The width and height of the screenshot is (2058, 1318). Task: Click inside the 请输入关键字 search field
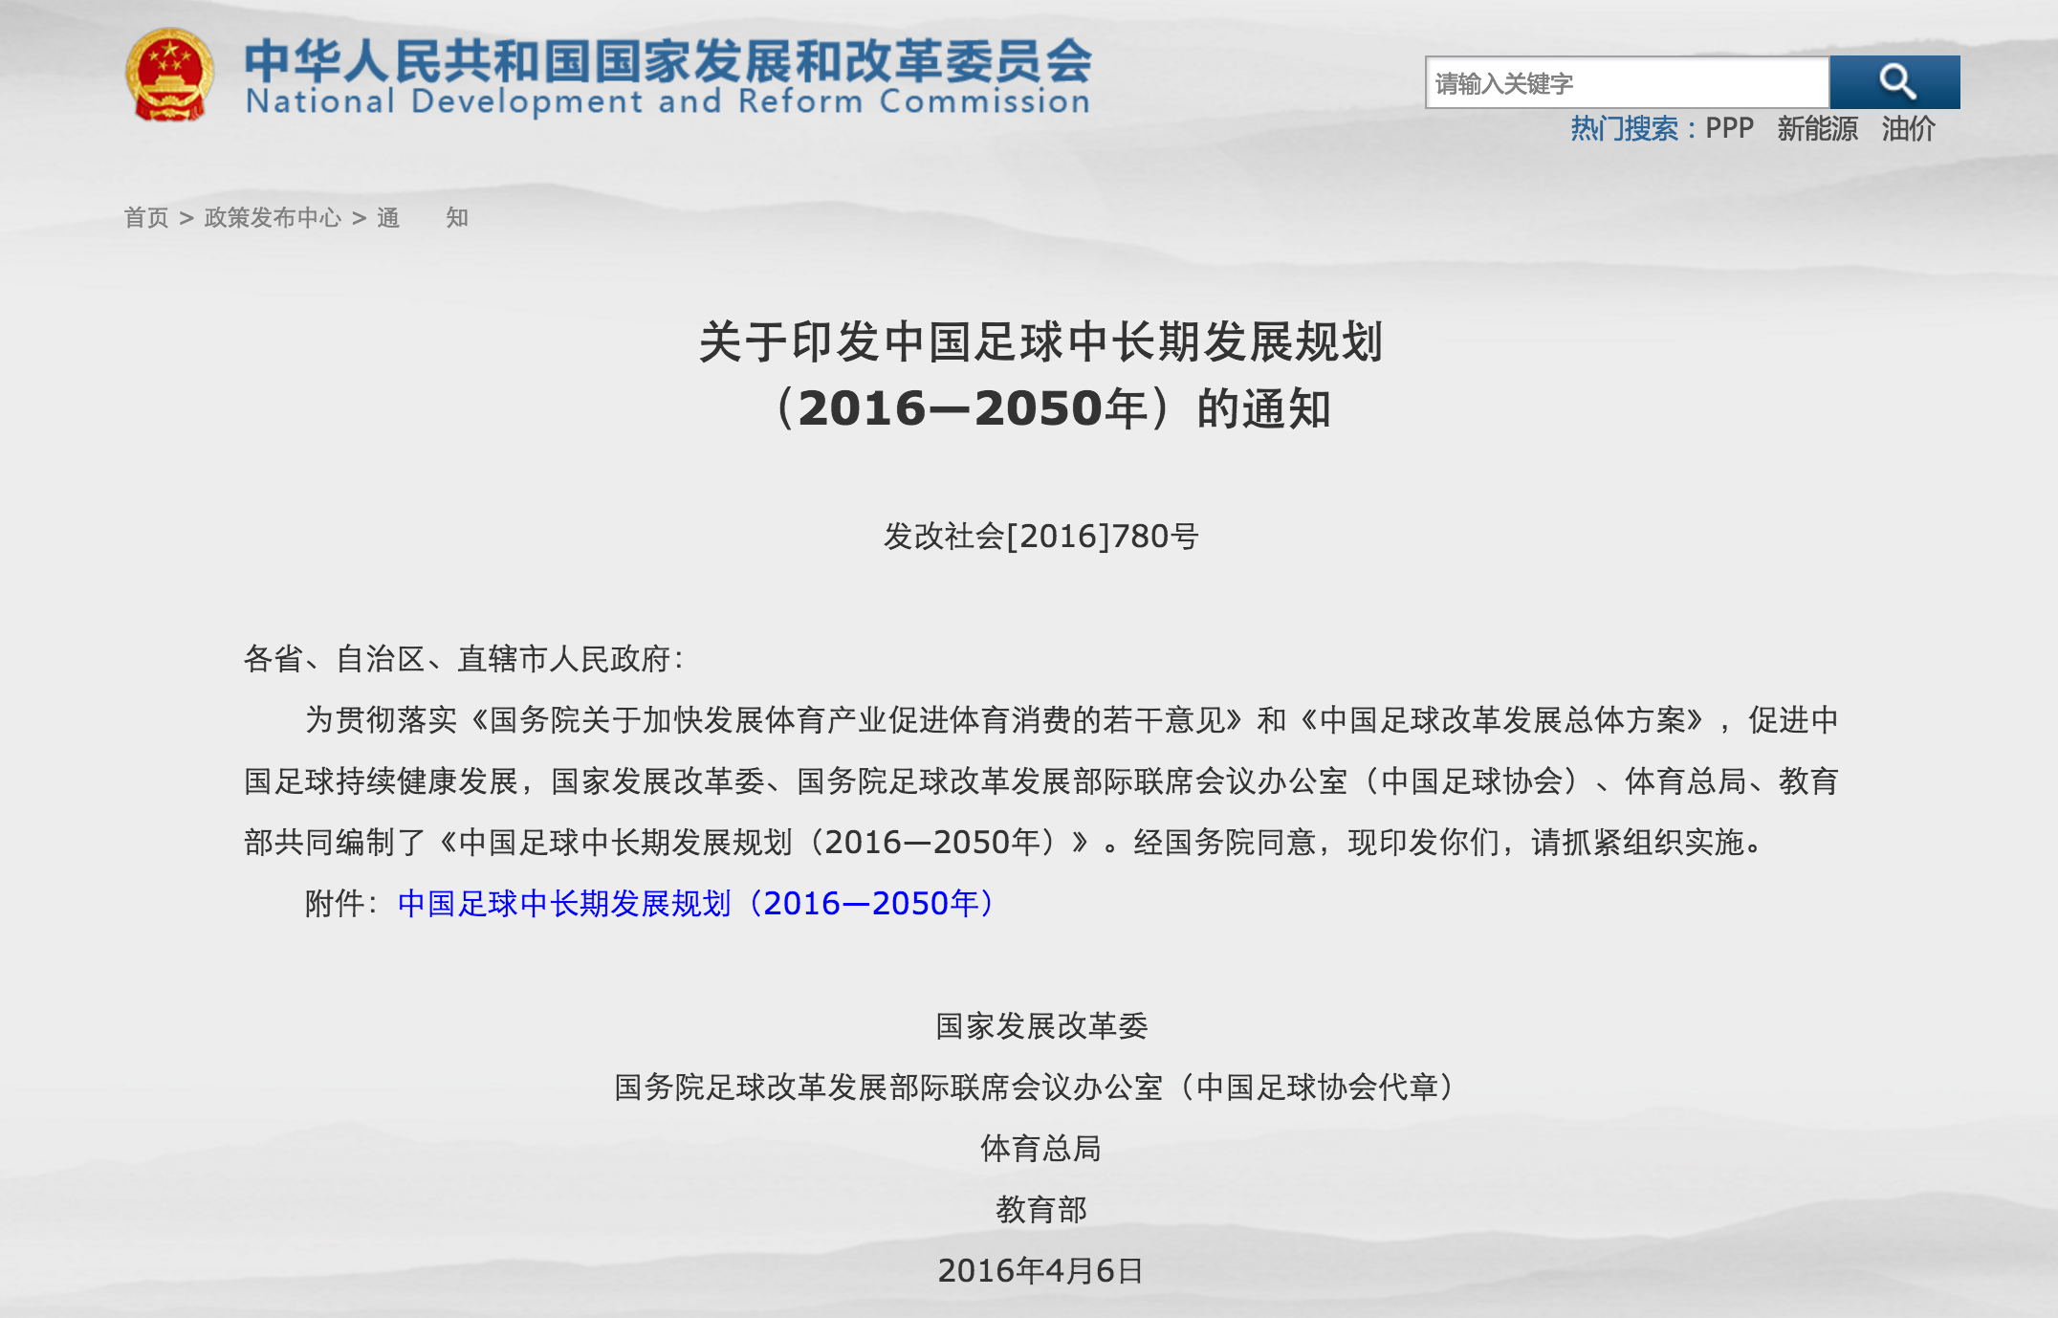coord(1626,82)
